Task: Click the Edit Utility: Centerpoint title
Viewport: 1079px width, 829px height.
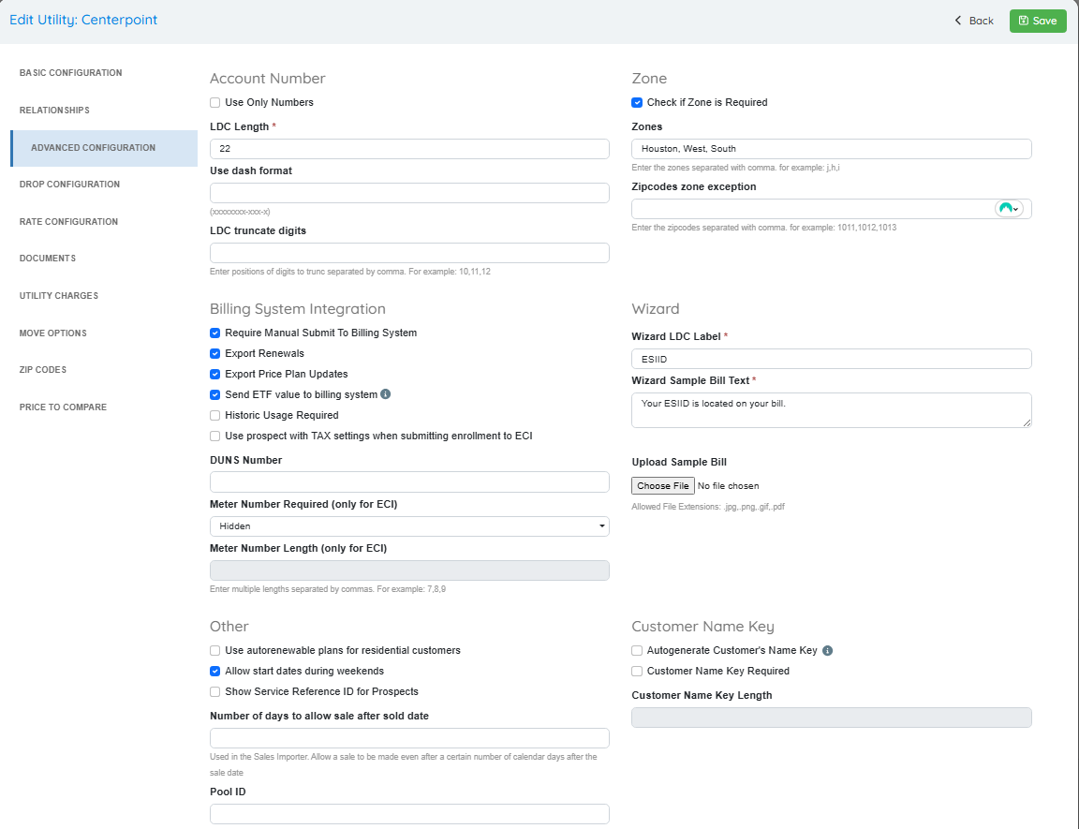Action: 83,20
